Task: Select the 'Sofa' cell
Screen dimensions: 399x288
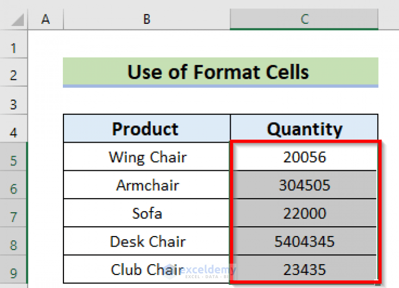Action: 147,213
